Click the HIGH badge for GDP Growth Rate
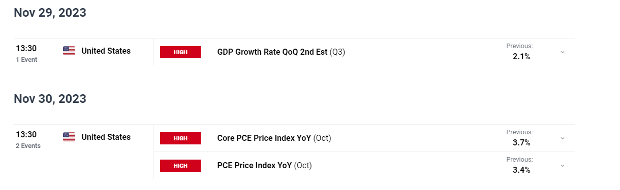Image resolution: width=620 pixels, height=190 pixels. tap(180, 52)
